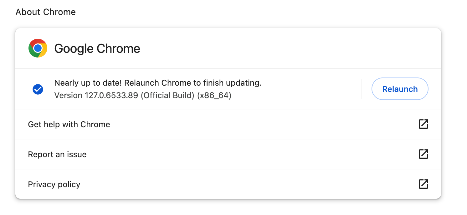The image size is (467, 215).
Task: Click the Google Chrome logo icon
Action: tap(38, 48)
